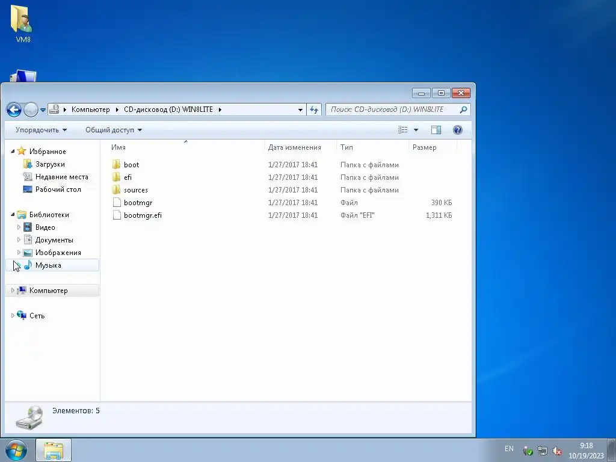Open the Документы library
Viewport: 616px width, 462px height.
point(54,240)
